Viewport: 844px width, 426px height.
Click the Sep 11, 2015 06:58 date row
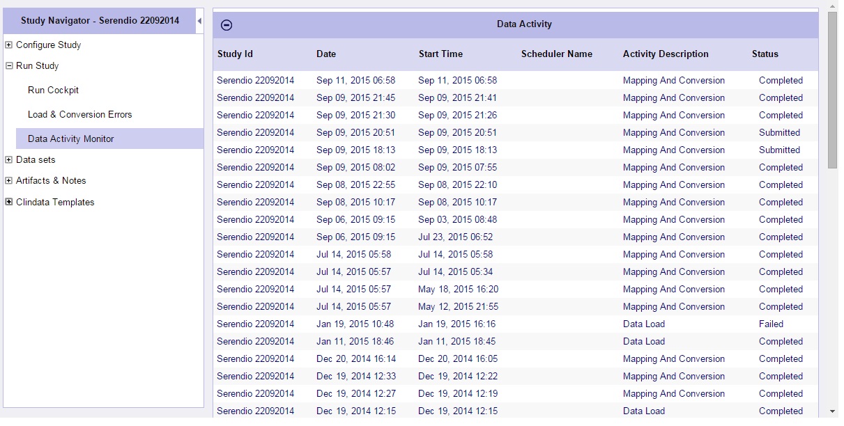(x=355, y=81)
